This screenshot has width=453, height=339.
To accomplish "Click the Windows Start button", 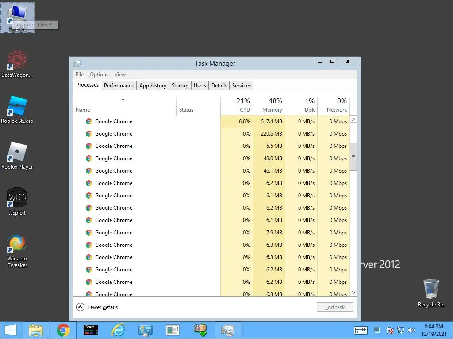I will 11,330.
